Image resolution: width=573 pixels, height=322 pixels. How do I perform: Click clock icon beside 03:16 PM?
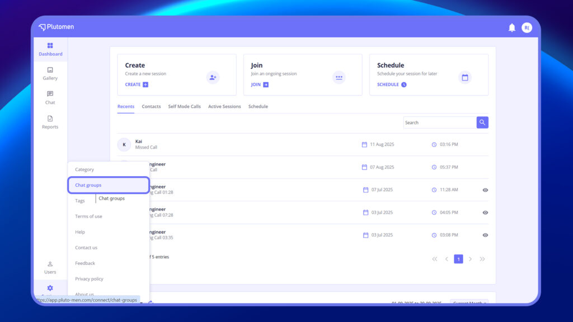point(434,145)
